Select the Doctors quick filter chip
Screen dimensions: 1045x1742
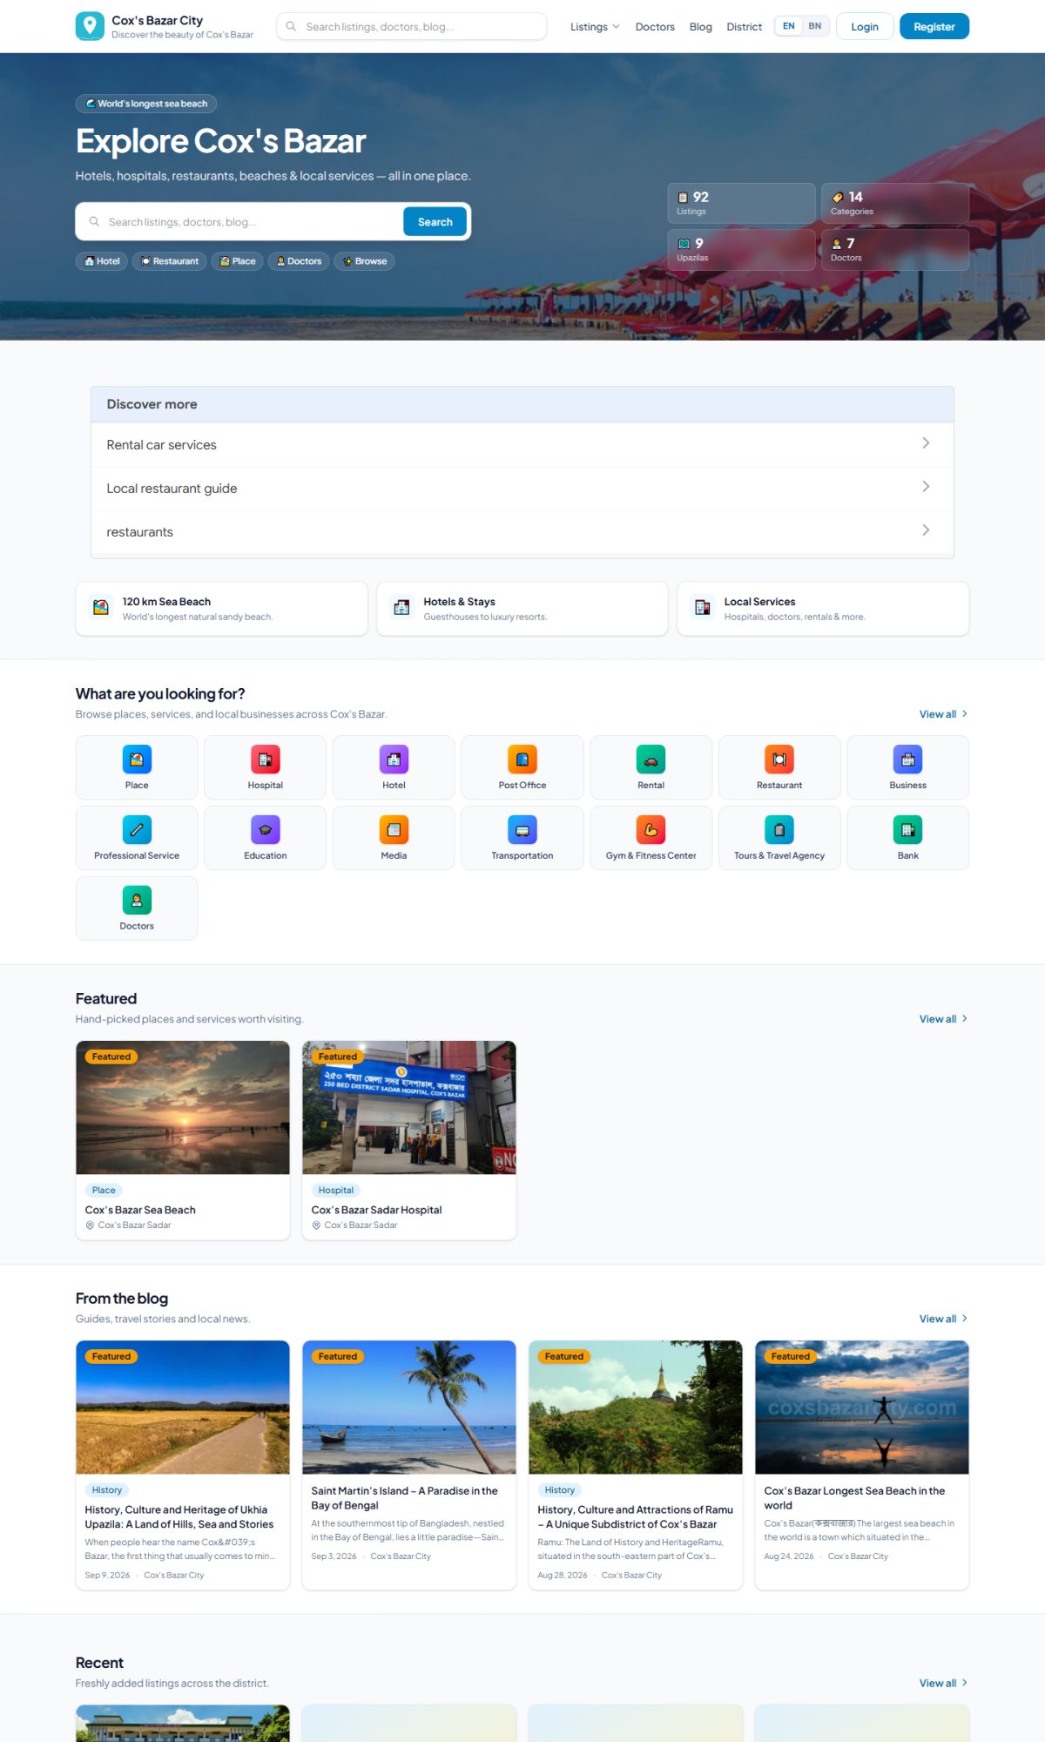click(299, 261)
